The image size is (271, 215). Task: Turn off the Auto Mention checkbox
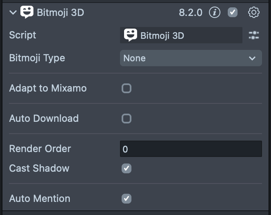point(127,199)
